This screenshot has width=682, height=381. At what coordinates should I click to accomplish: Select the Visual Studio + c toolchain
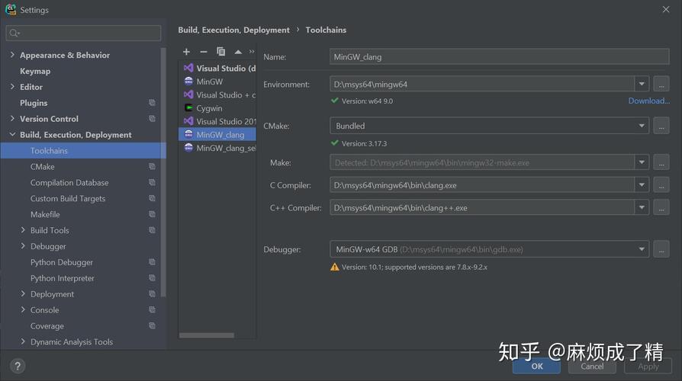click(217, 94)
